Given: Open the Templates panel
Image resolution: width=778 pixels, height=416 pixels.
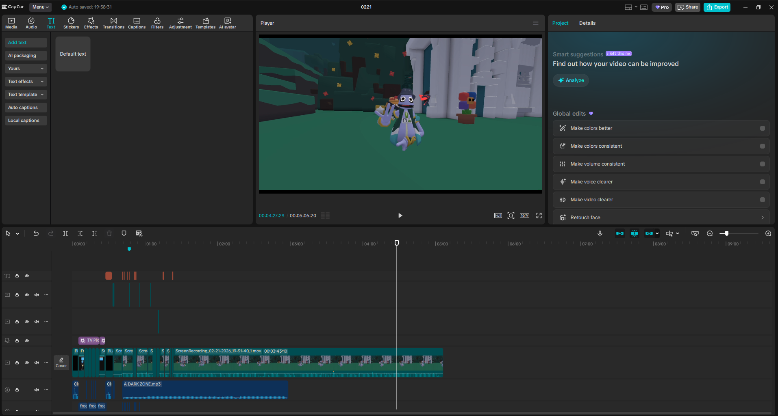Looking at the screenshot, I should point(206,23).
